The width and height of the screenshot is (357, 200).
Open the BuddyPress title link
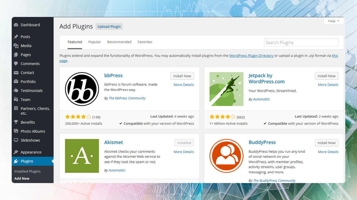click(262, 142)
